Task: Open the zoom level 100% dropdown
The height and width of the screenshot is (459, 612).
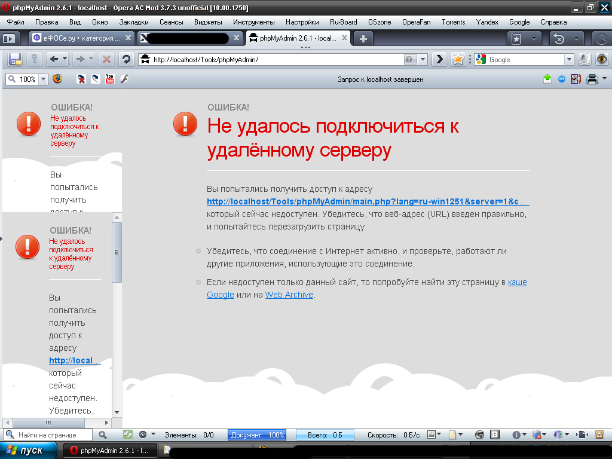Action: (43, 79)
